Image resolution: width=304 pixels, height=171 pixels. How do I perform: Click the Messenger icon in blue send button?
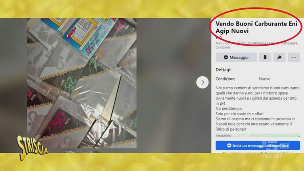pyautogui.click(x=229, y=145)
